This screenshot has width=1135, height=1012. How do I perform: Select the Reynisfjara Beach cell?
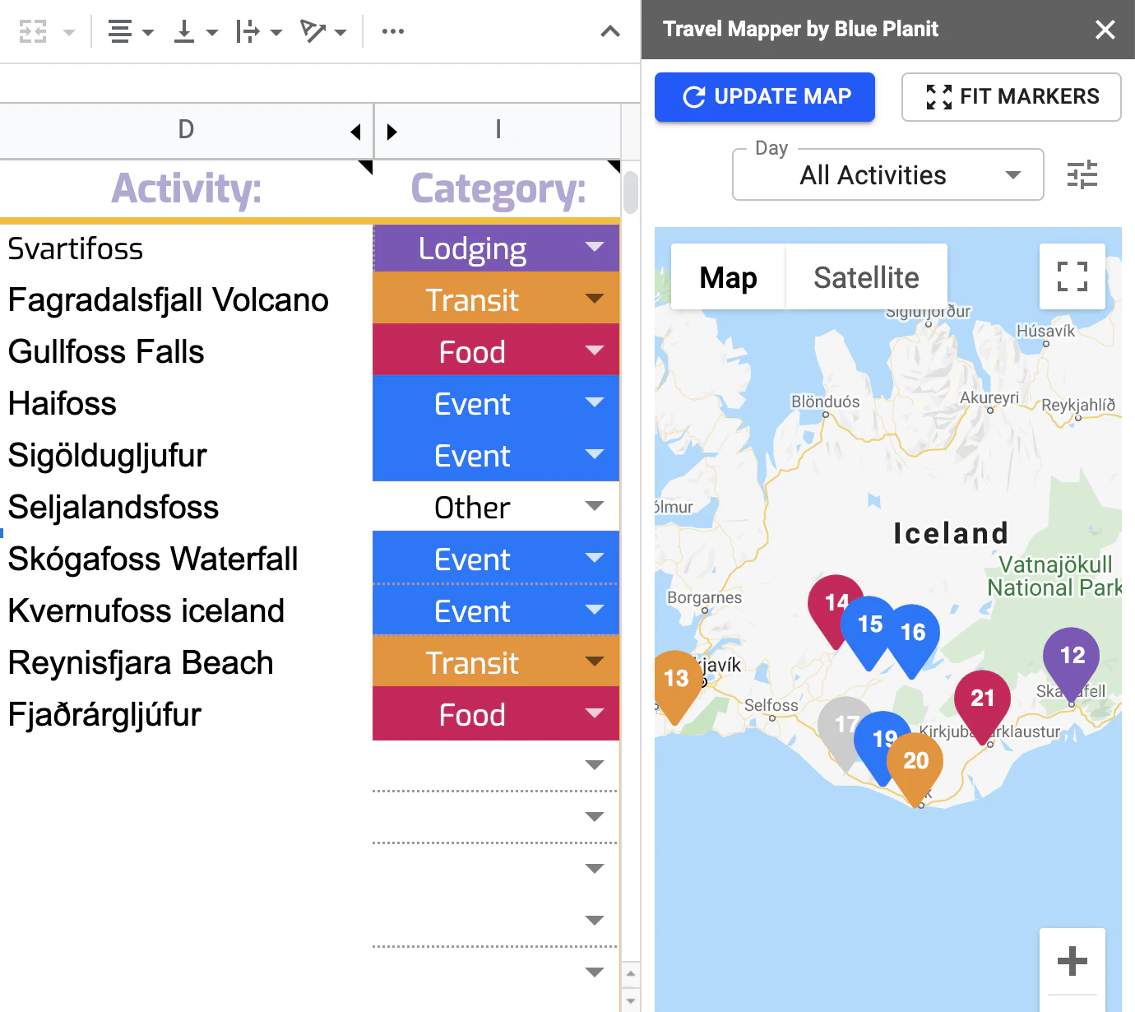(x=186, y=662)
